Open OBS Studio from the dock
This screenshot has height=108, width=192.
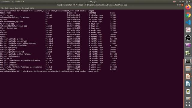188,38
